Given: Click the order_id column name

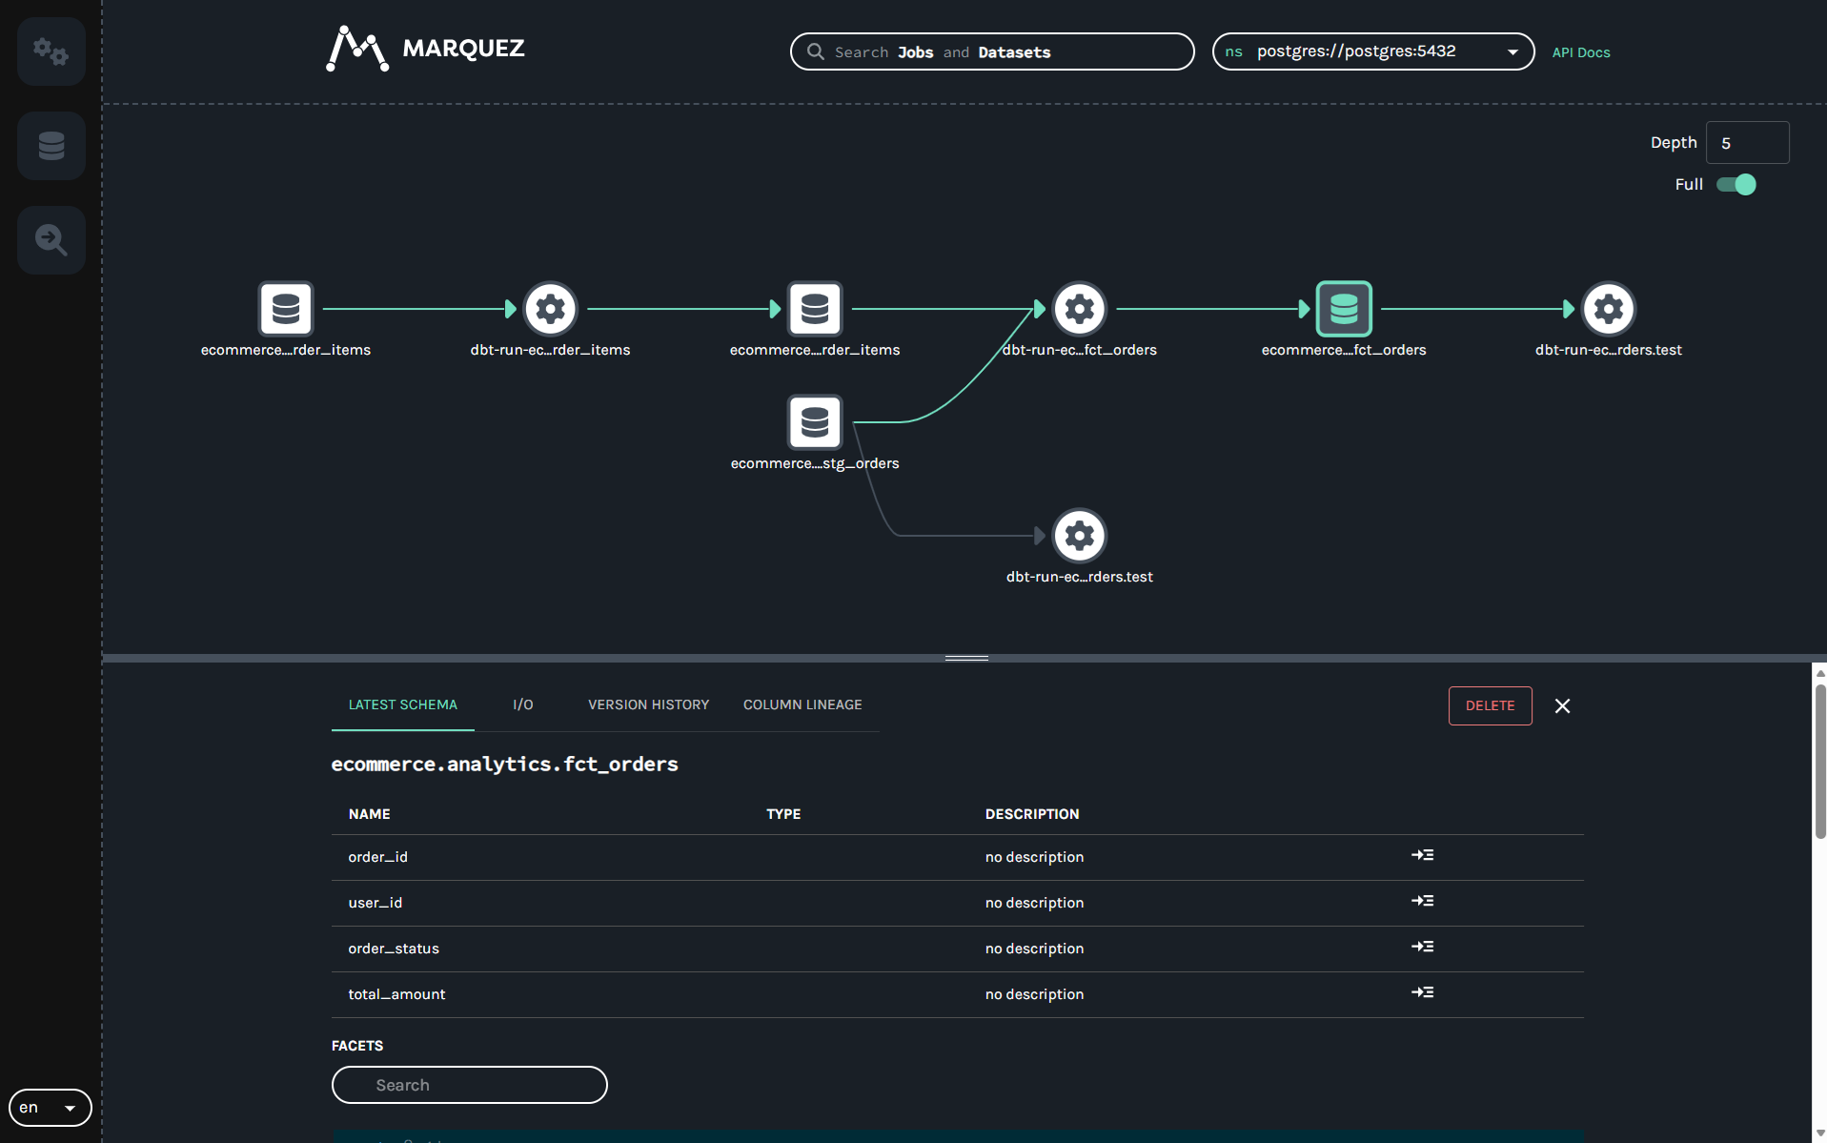Looking at the screenshot, I should [377, 857].
